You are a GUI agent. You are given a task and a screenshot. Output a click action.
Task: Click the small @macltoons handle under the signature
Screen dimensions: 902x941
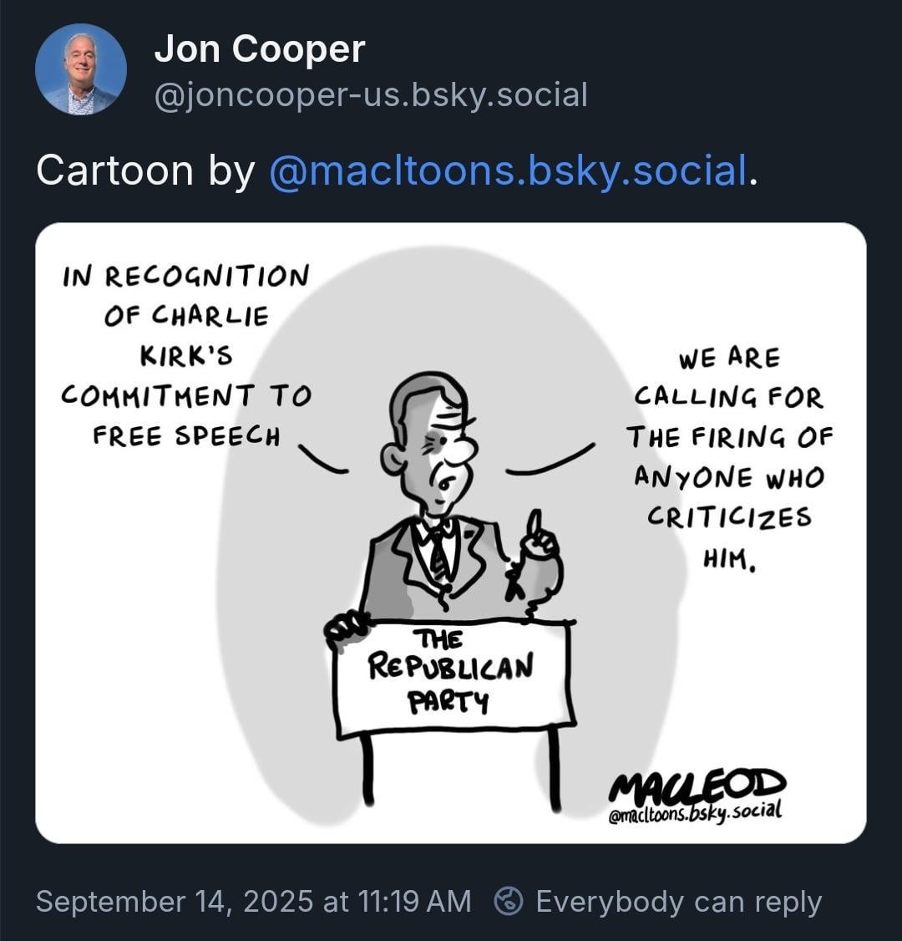(695, 812)
